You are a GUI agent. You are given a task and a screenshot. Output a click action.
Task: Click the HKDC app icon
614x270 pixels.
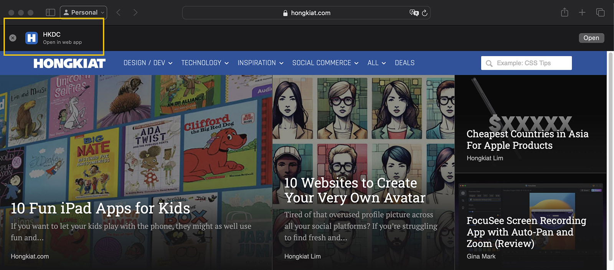[31, 38]
